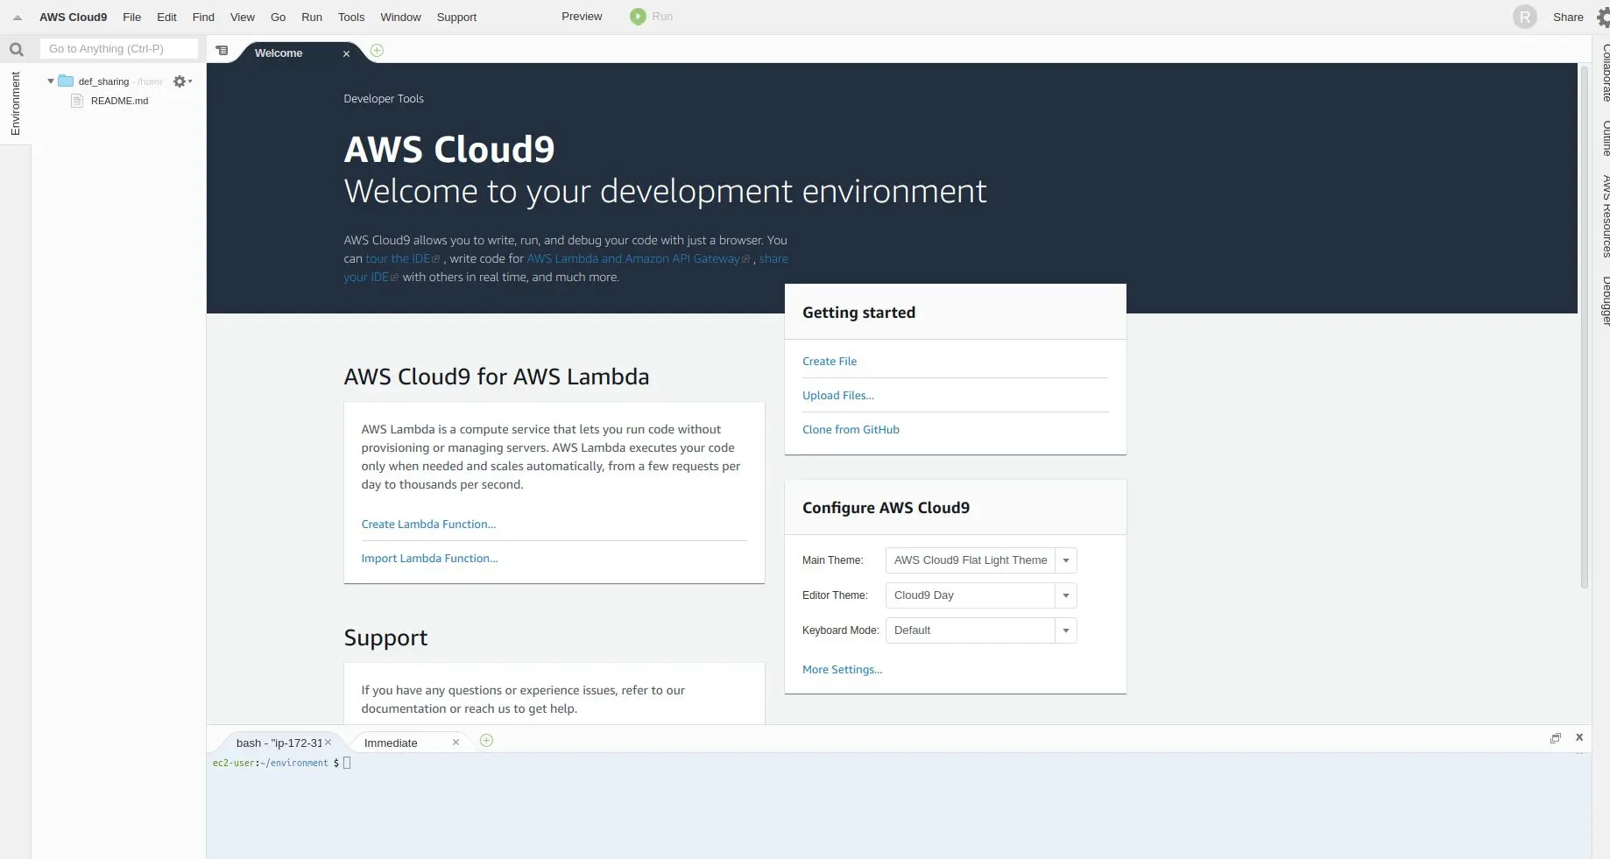
Task: Switch to the Welcome tab
Action: coord(279,53)
